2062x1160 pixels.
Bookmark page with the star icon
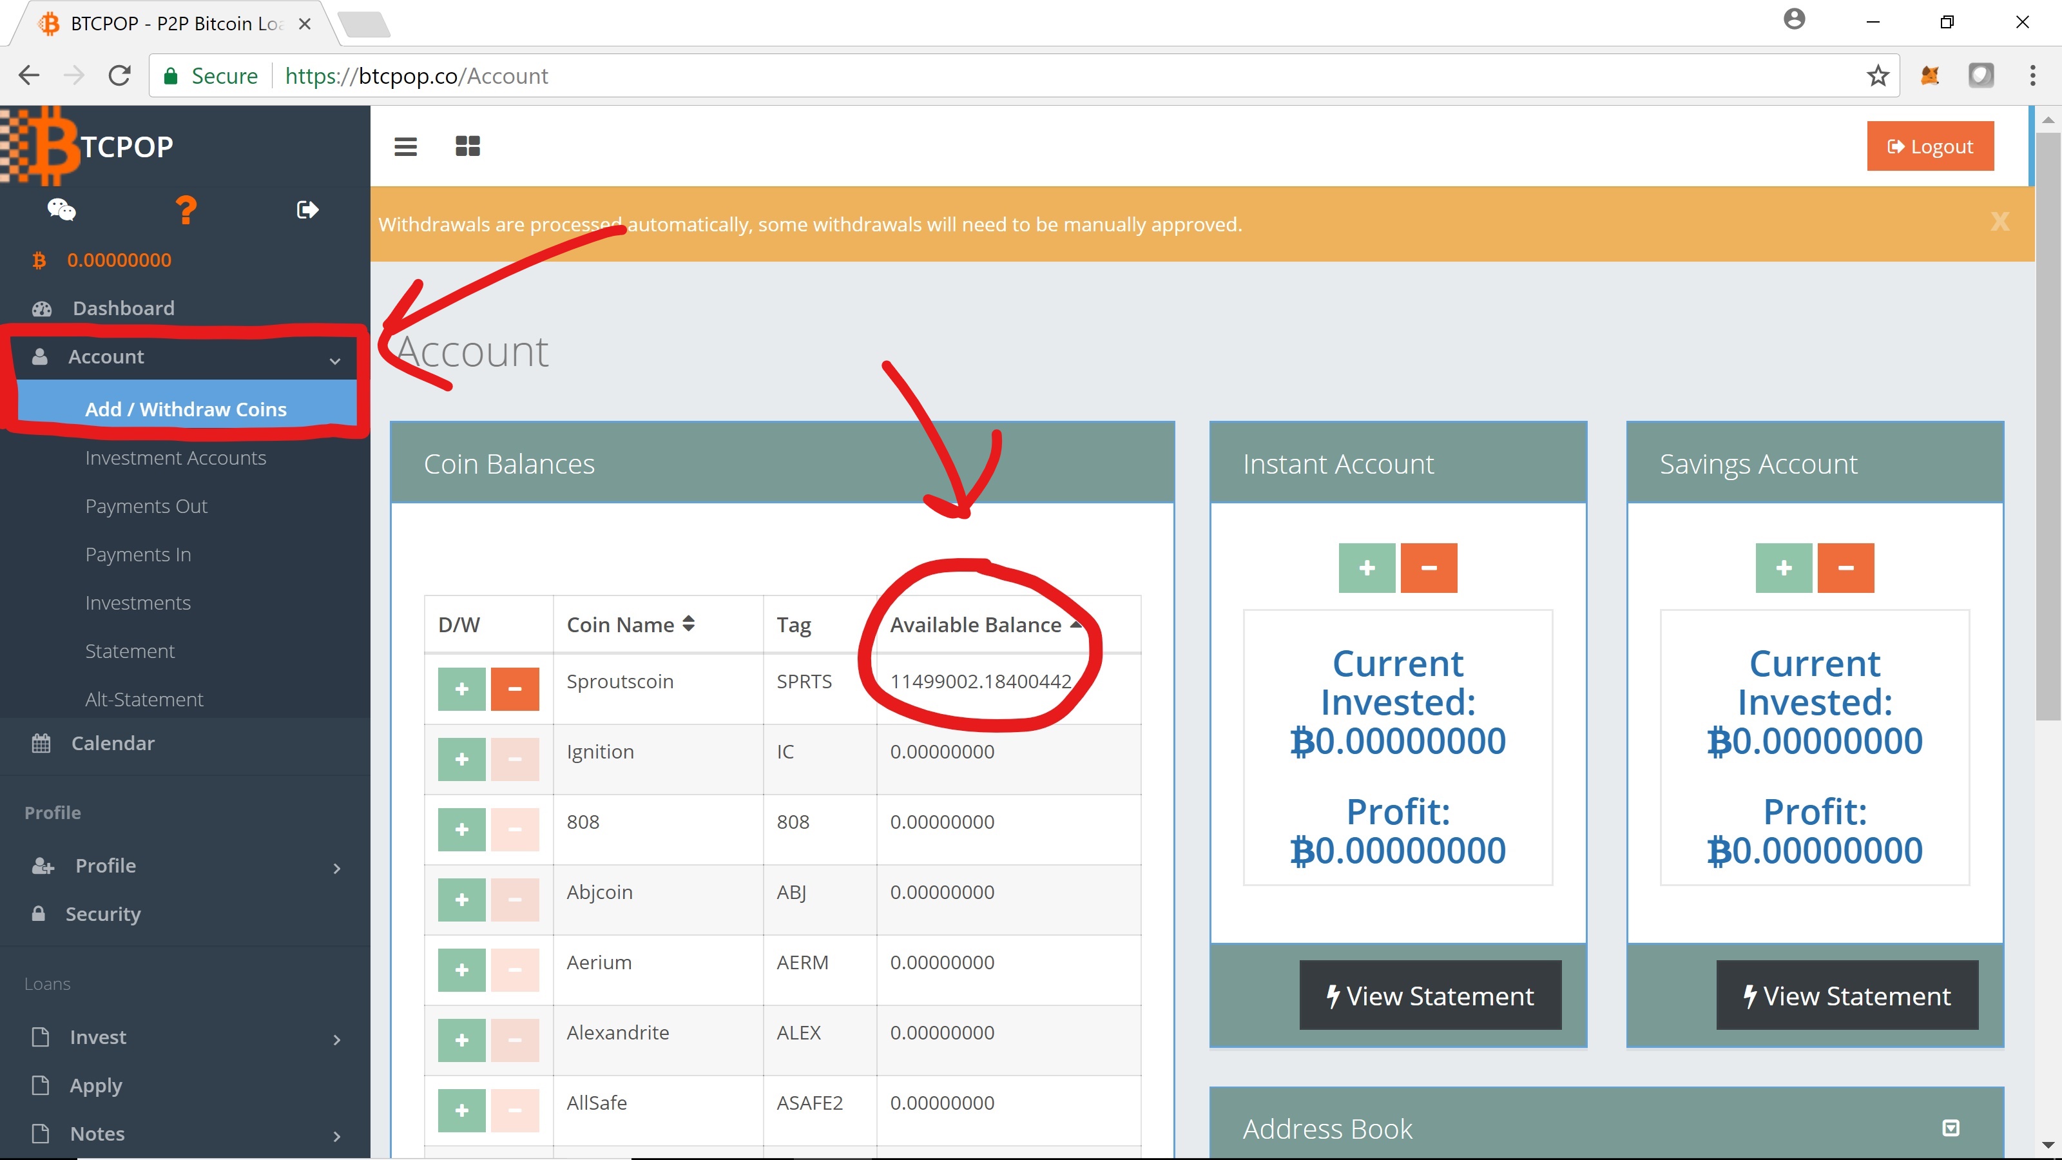click(1877, 76)
